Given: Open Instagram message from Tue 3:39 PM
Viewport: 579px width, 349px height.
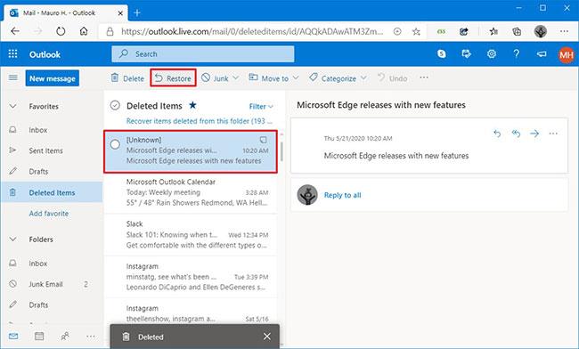Looking at the screenshot, I should [191, 277].
